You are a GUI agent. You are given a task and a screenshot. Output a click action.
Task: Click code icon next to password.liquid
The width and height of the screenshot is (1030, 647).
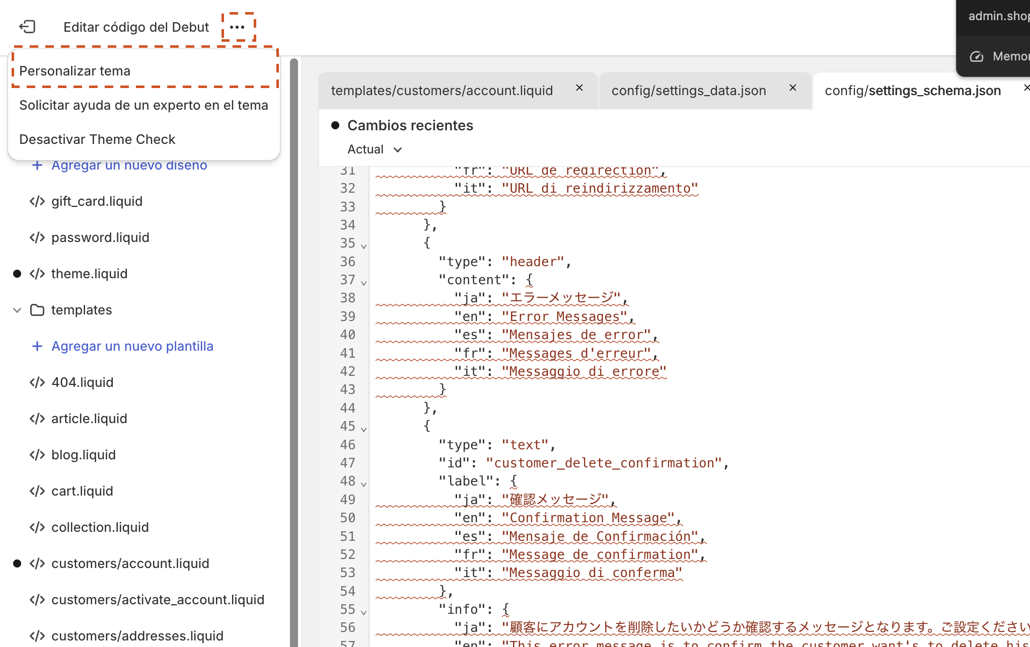(37, 237)
